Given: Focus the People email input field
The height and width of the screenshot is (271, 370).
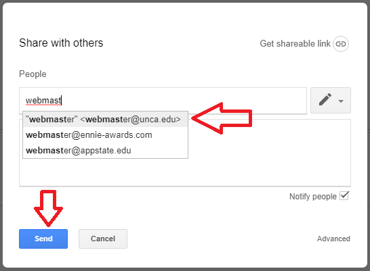Looking at the screenshot, I should click(x=163, y=101).
